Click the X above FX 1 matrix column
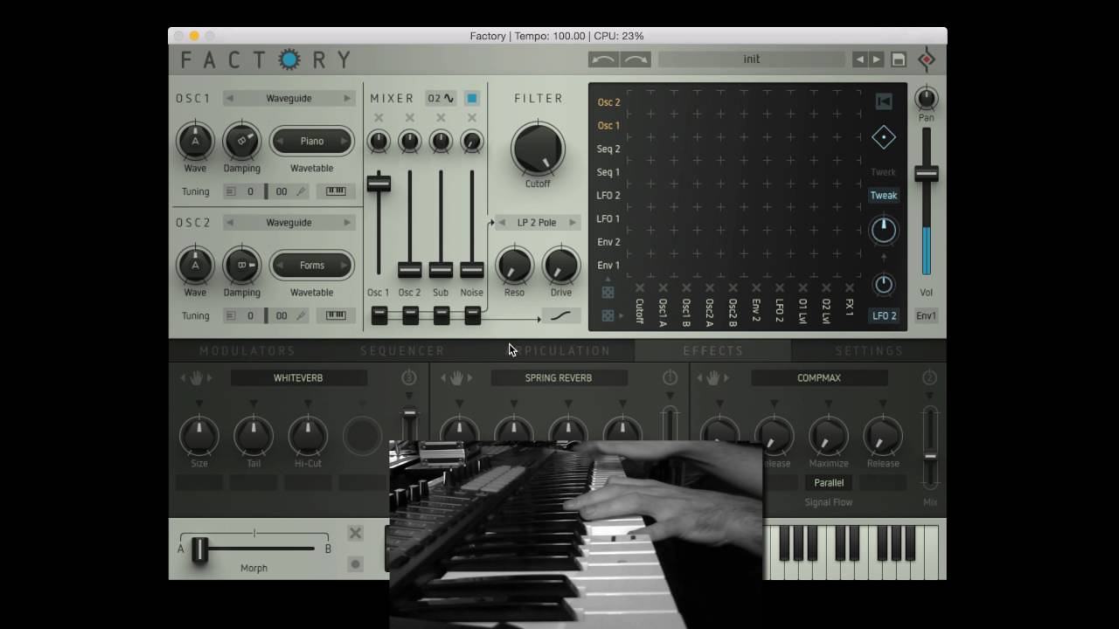Screen dimensions: 1119x629 (x=849, y=287)
